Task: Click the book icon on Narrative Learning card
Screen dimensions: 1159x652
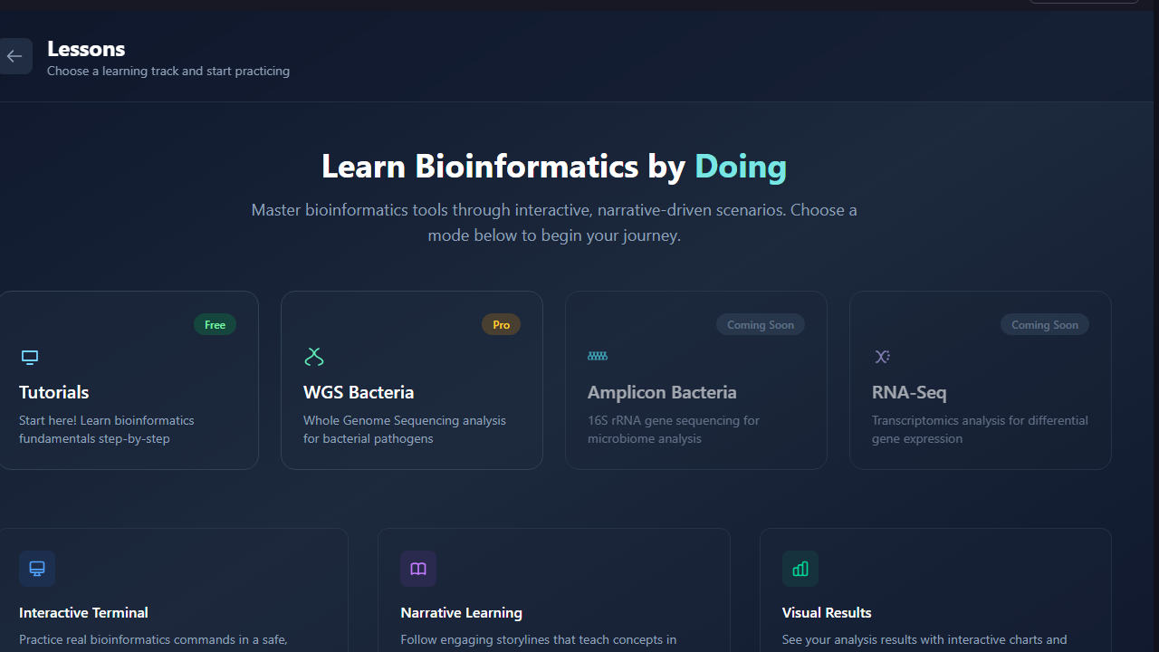Action: coord(417,569)
